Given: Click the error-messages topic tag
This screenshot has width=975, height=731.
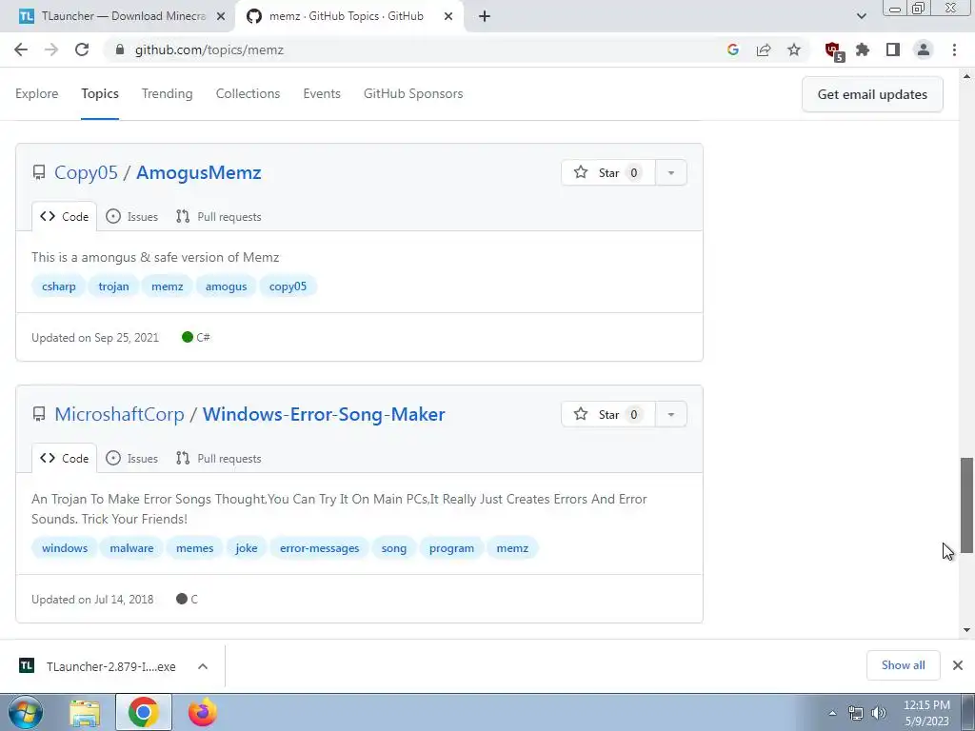Looking at the screenshot, I should [x=320, y=548].
